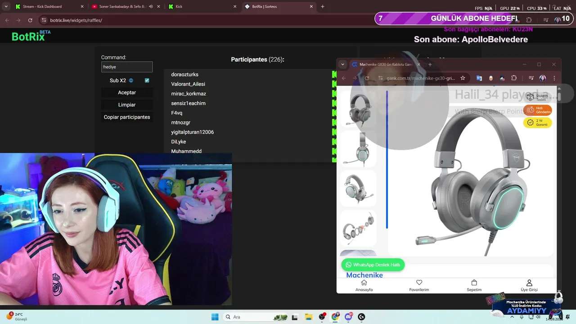Open the Extensions puzzle icon in gank window
The width and height of the screenshot is (576, 324).
514,78
